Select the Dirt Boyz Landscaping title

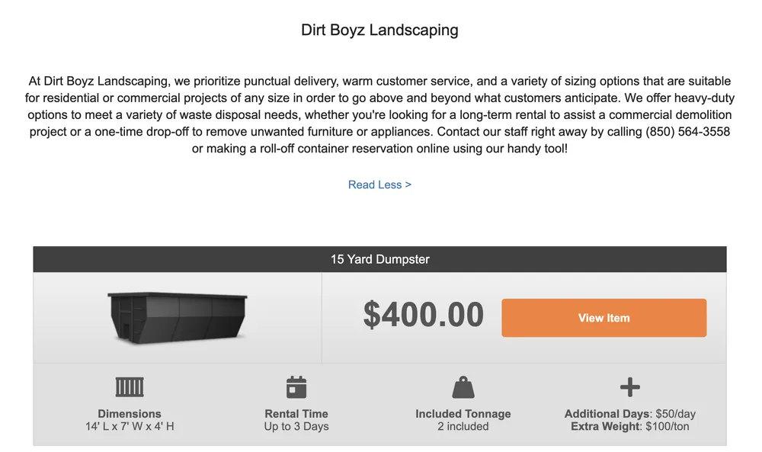point(380,30)
